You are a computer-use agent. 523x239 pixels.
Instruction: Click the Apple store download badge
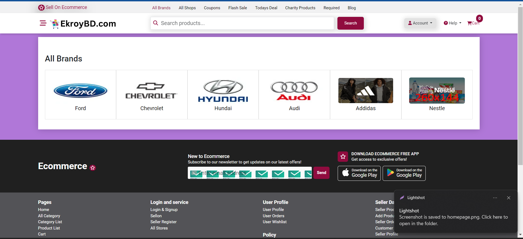(359, 173)
